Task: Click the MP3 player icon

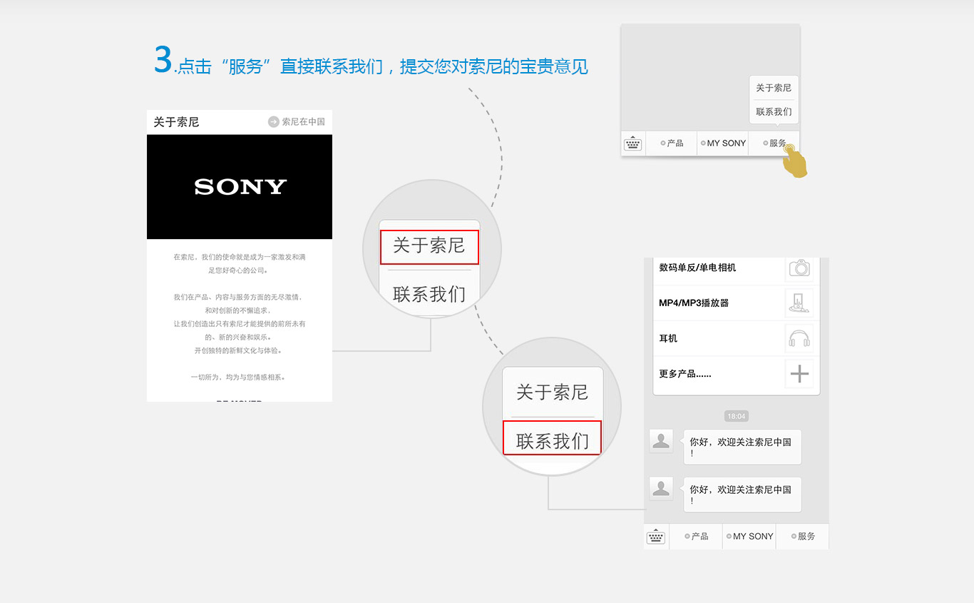Action: pyautogui.click(x=799, y=303)
